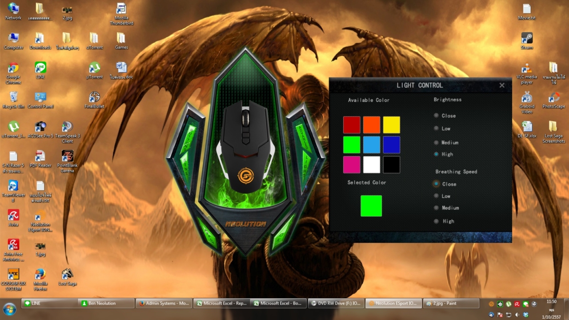The image size is (569, 320).
Task: Select the TeamViewer 8 desktop shortcut
Action: 13,191
